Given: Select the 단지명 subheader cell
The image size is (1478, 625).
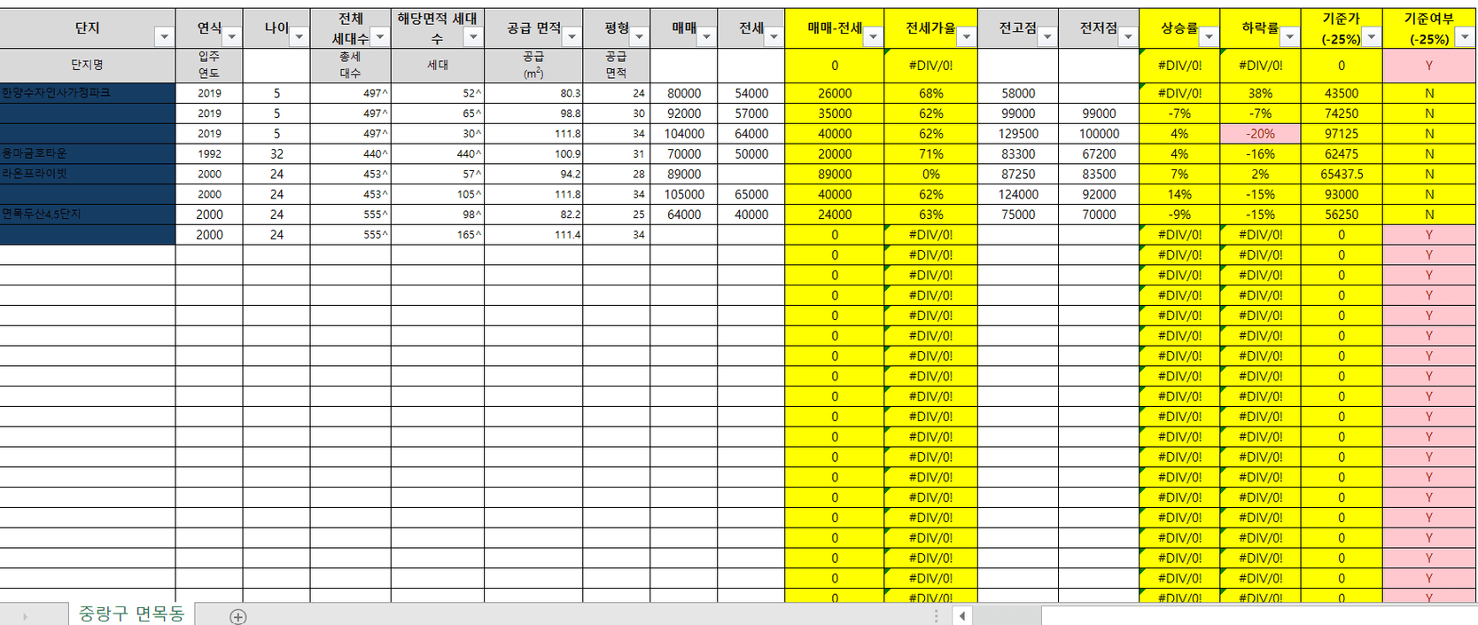Looking at the screenshot, I should coord(88,66).
